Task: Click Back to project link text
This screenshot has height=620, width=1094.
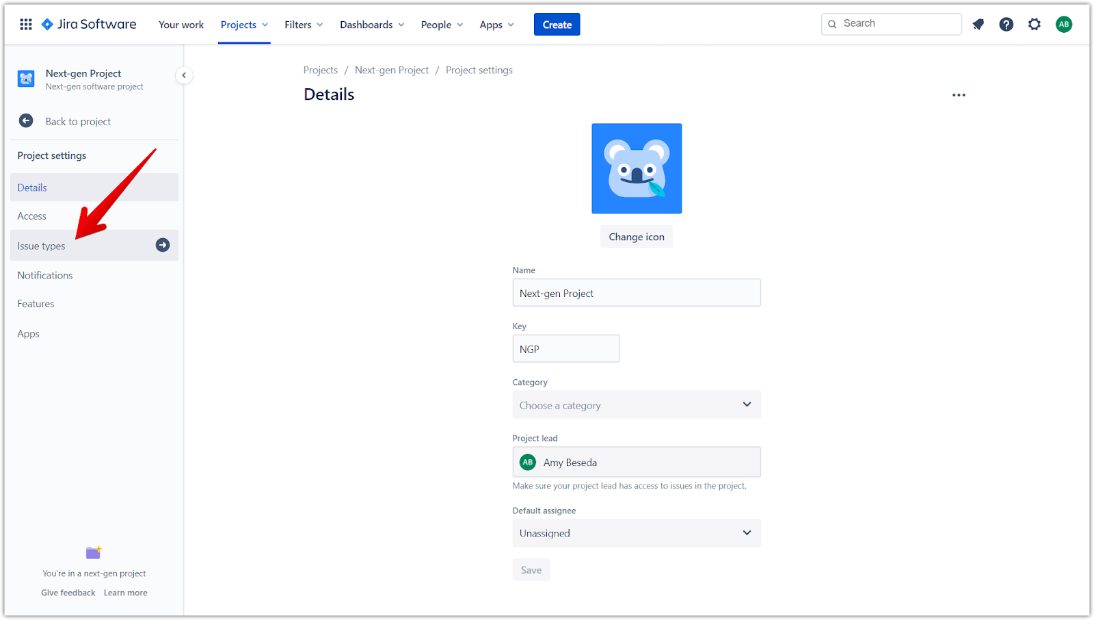Action: tap(78, 122)
